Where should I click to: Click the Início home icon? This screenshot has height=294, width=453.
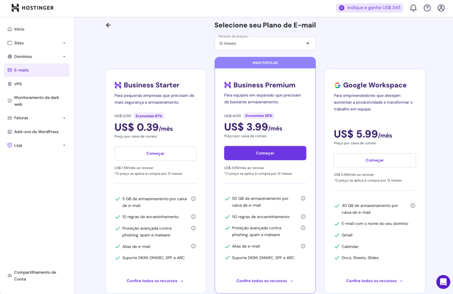pos(10,29)
